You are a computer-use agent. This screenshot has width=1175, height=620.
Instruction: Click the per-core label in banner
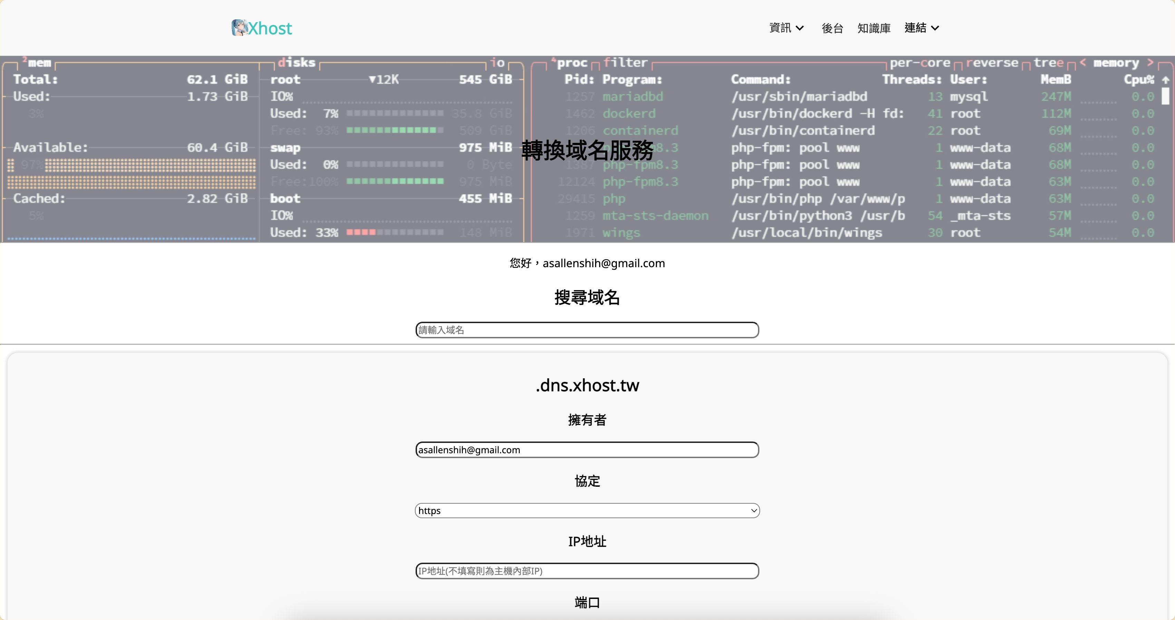pyautogui.click(x=920, y=62)
